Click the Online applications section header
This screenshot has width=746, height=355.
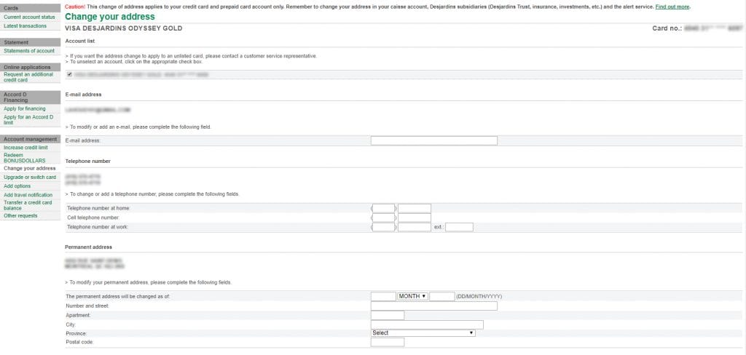(31, 68)
